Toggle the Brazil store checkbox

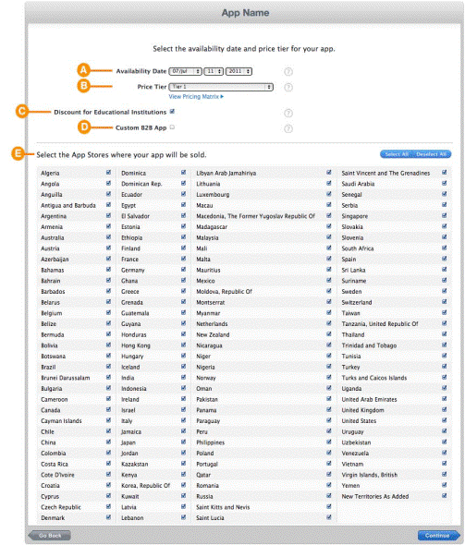tap(108, 367)
